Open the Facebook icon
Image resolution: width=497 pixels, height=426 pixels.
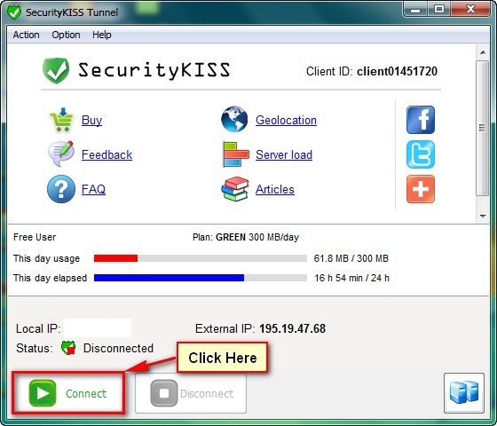click(421, 120)
